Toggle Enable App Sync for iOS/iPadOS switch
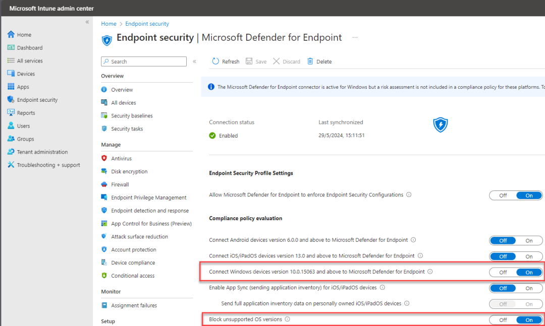This screenshot has width=545, height=326. coord(516,288)
